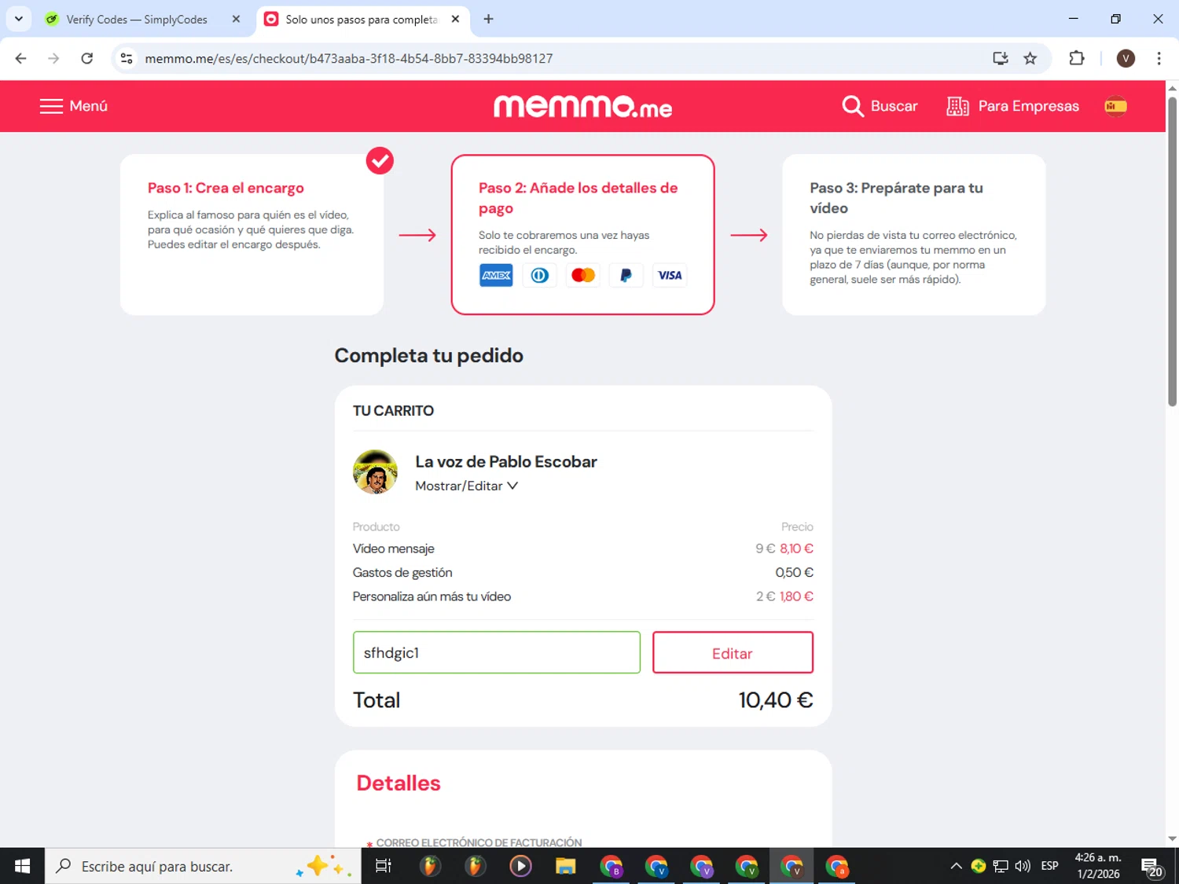Click Gastos de gestión price 0,50 €
Image resolution: width=1179 pixels, height=884 pixels.
[x=794, y=572]
